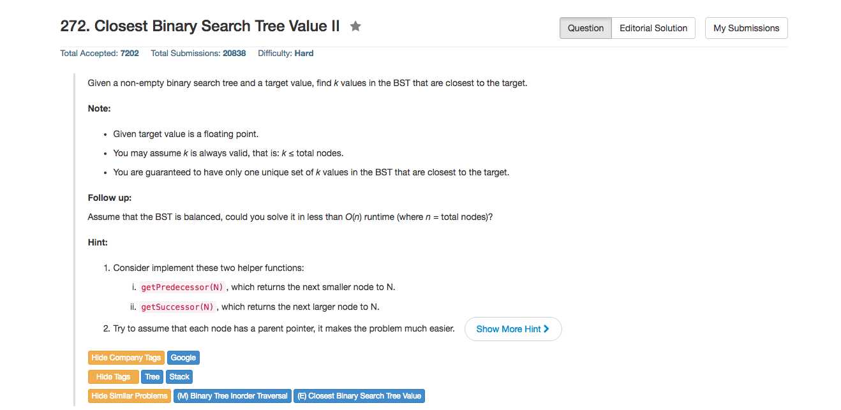Click the problem description first sentence
The height and width of the screenshot is (410, 841).
pyautogui.click(x=308, y=83)
